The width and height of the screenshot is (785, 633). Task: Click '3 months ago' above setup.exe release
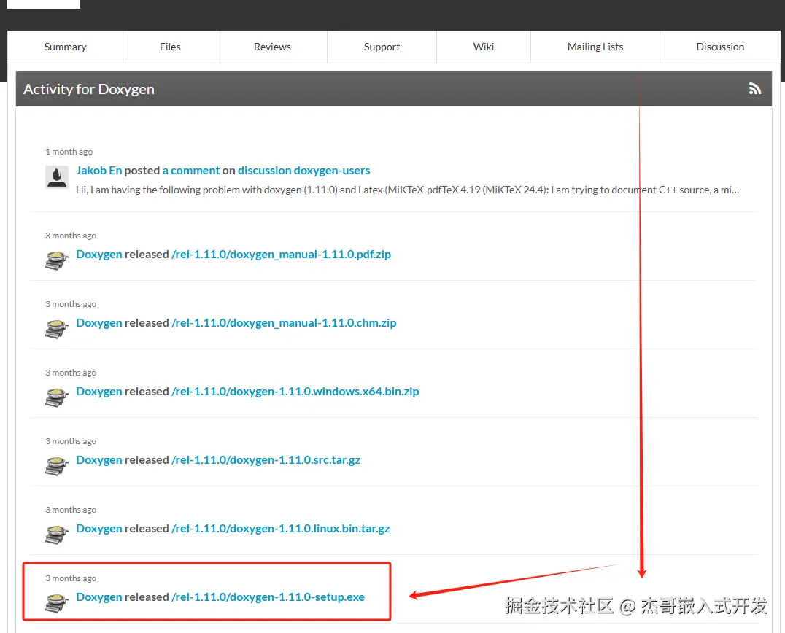click(x=71, y=578)
